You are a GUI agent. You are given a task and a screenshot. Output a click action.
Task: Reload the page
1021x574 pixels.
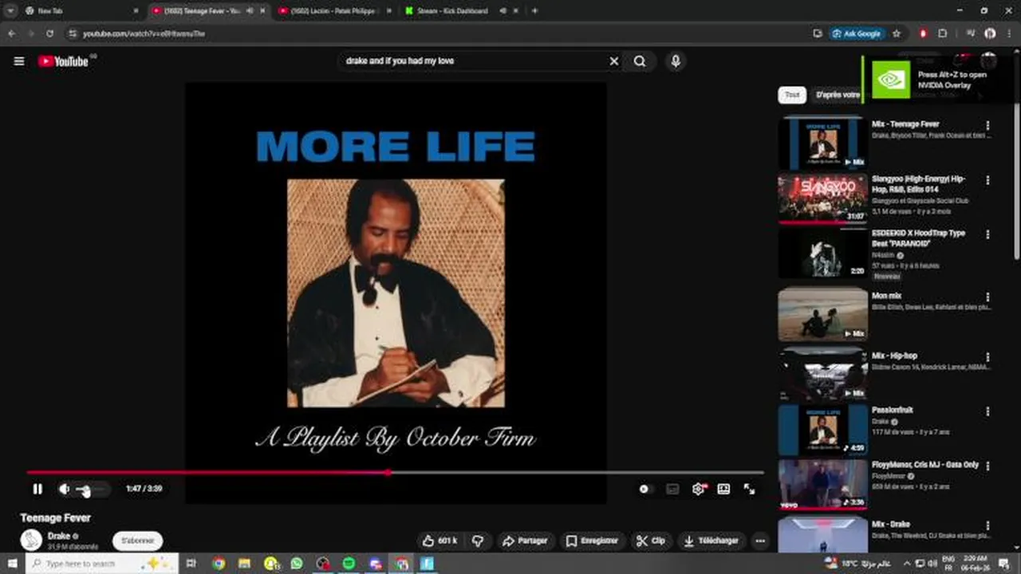50,33
